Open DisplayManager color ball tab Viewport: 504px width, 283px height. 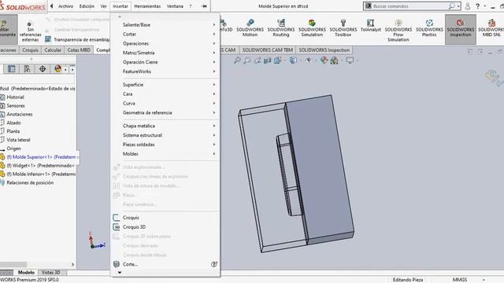57,69
